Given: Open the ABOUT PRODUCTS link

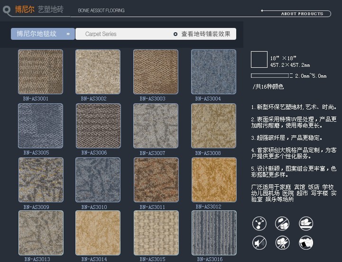Looking at the screenshot, I should click(x=302, y=14).
